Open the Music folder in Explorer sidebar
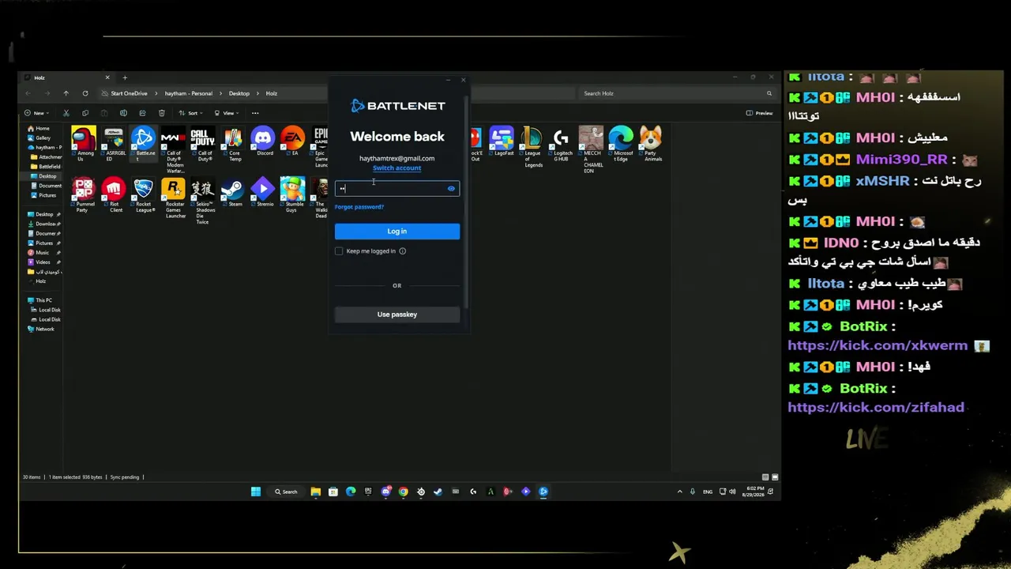 click(38, 253)
